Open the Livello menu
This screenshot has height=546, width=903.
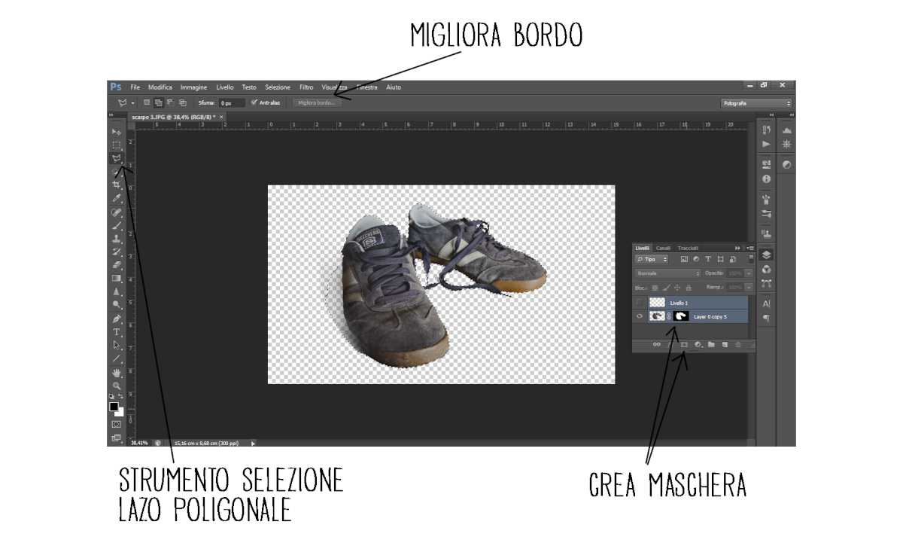click(225, 87)
